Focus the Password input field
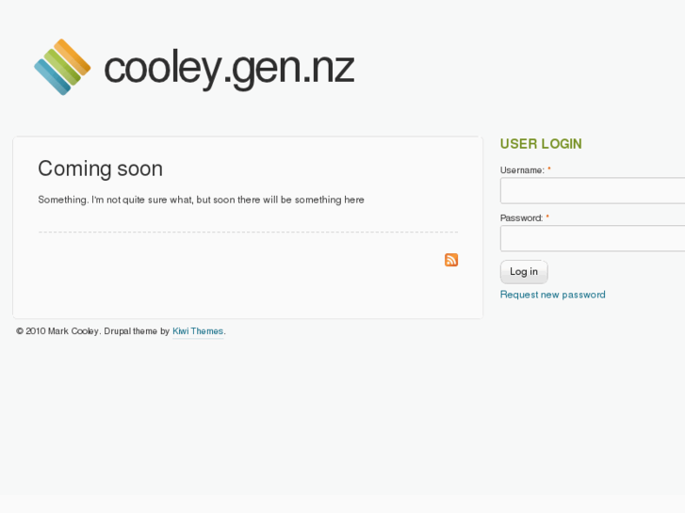 click(592, 238)
